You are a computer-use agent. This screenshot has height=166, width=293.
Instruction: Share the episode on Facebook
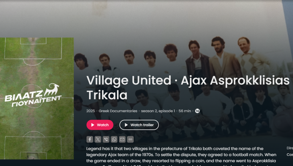(90, 139)
